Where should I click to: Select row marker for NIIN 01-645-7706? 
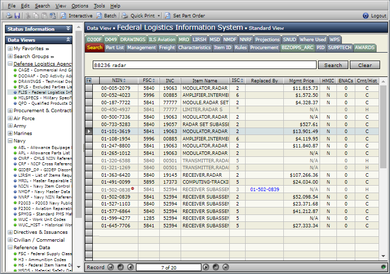89,226
